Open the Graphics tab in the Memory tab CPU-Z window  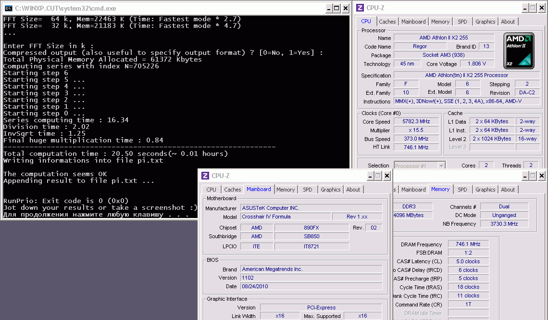click(x=486, y=190)
